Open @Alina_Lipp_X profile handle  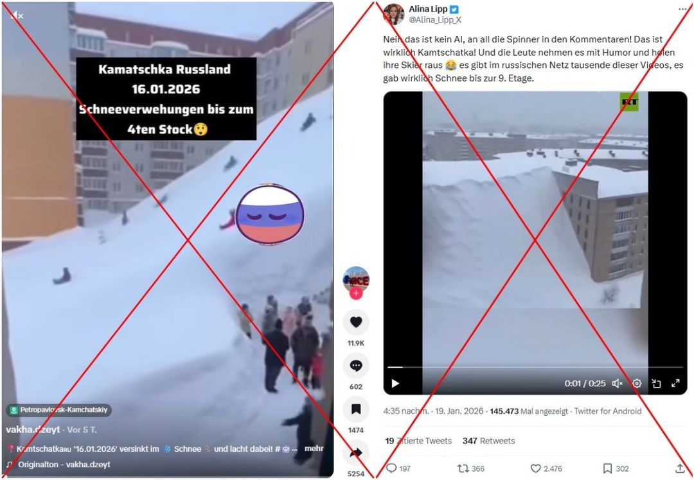pyautogui.click(x=435, y=20)
